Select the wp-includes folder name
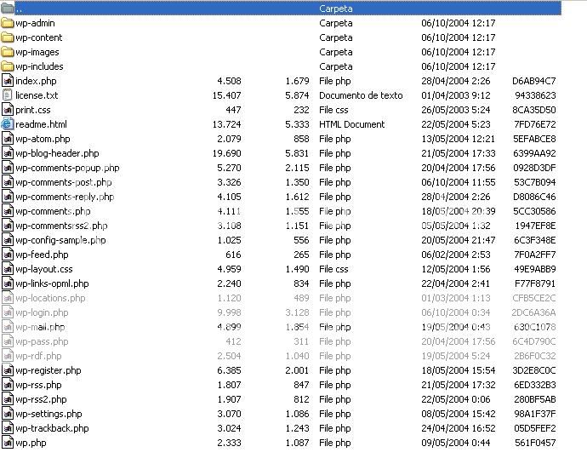Image resolution: width=587 pixels, height=458 pixels. click(39, 66)
